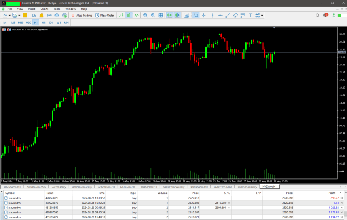Click the Signals radio-wave icon
Image resolution: width=347 pixels, height=220 pixels.
(x=49, y=16)
